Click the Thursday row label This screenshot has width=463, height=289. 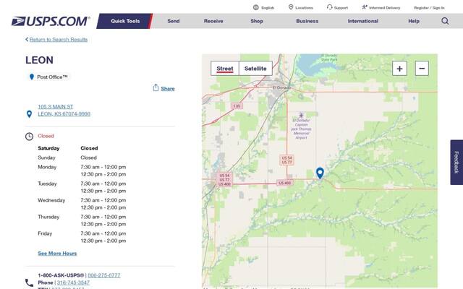[48, 217]
